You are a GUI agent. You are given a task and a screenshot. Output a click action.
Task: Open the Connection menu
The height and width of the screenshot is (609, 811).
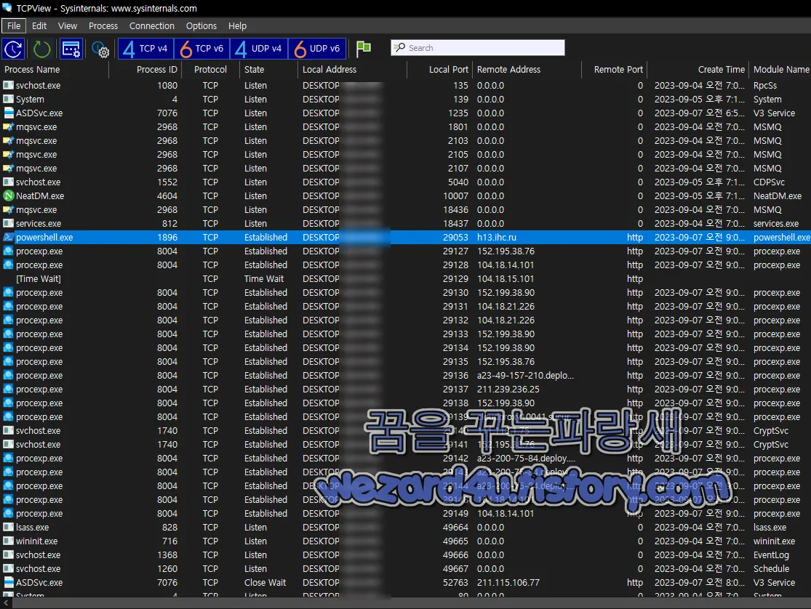click(151, 25)
